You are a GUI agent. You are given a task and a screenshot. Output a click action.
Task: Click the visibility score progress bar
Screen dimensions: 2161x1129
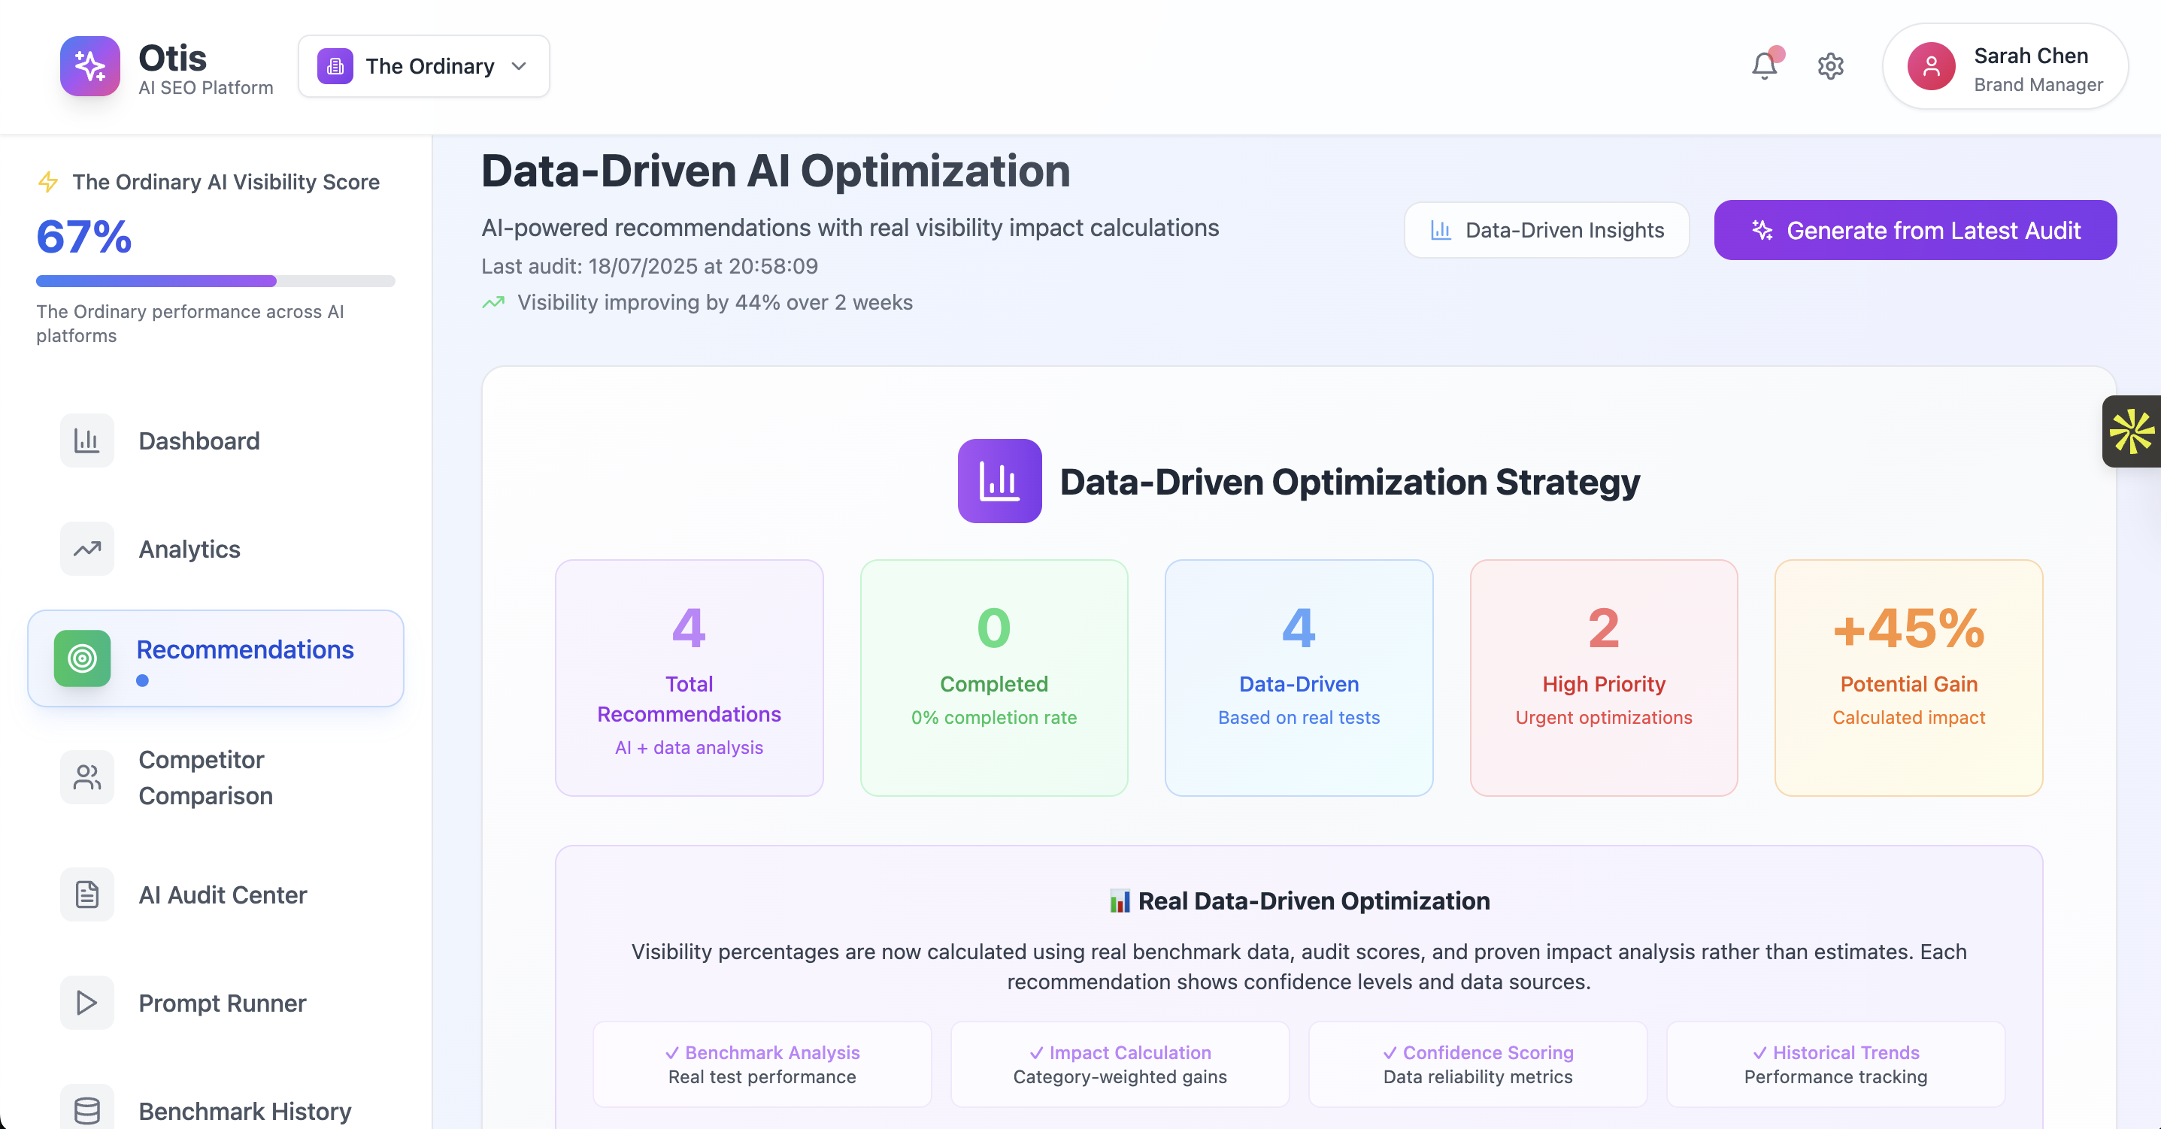(x=216, y=281)
